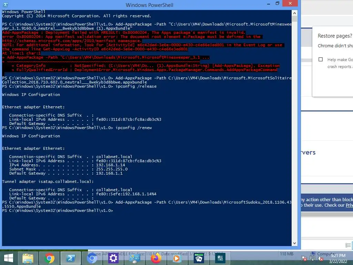Image resolution: width=353 pixels, height=265 pixels.
Task: Select the PowerShell taskbar button
Action: (71, 258)
